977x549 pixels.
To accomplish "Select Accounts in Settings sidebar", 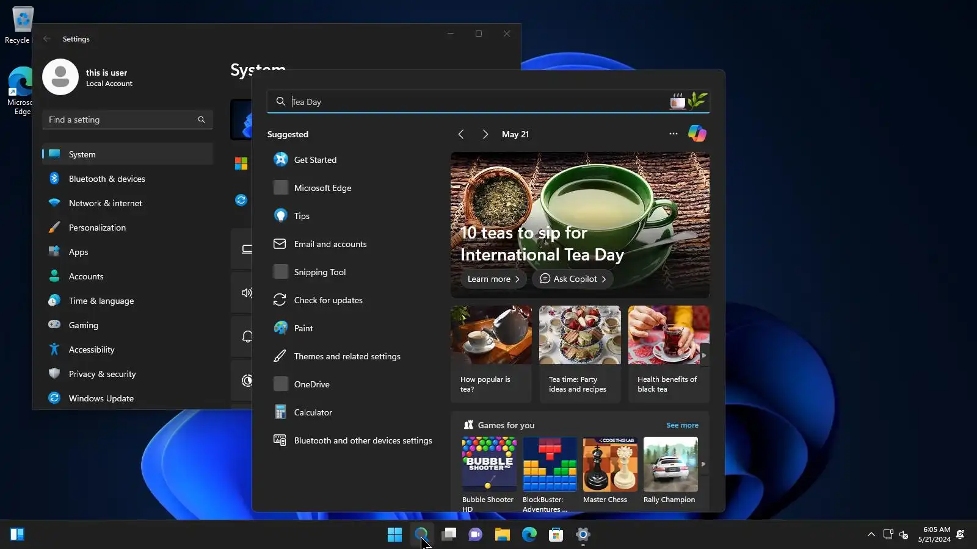I will click(128, 276).
